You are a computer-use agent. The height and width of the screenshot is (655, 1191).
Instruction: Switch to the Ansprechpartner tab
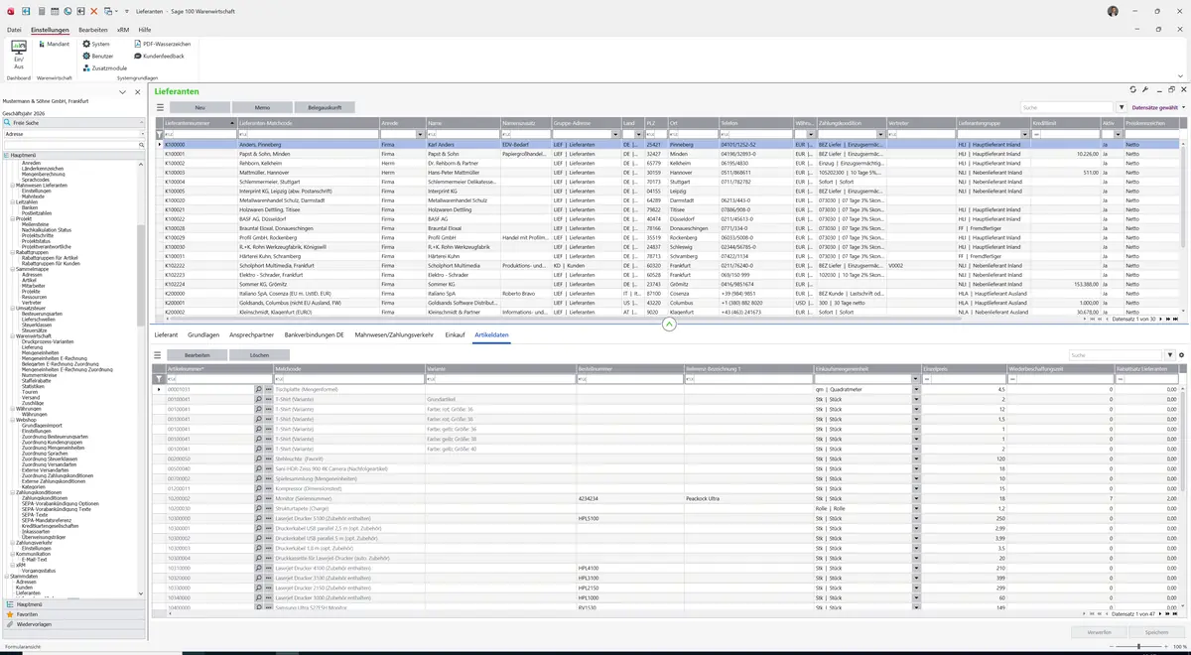pyautogui.click(x=251, y=335)
